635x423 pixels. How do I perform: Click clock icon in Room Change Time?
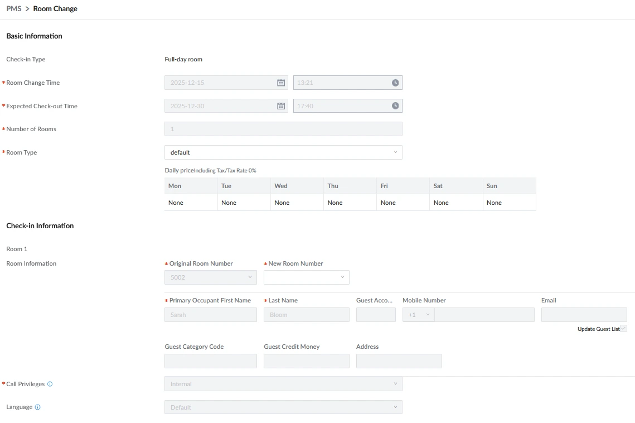pyautogui.click(x=395, y=83)
